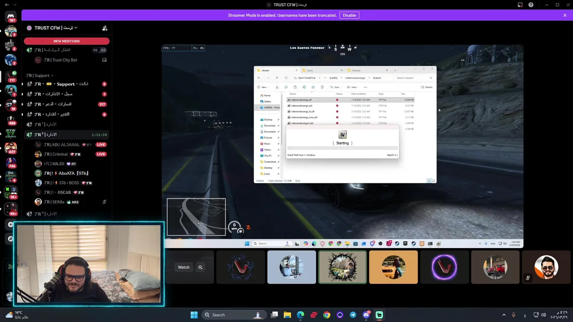Dismiss the Streamer Mode banner

point(565,15)
